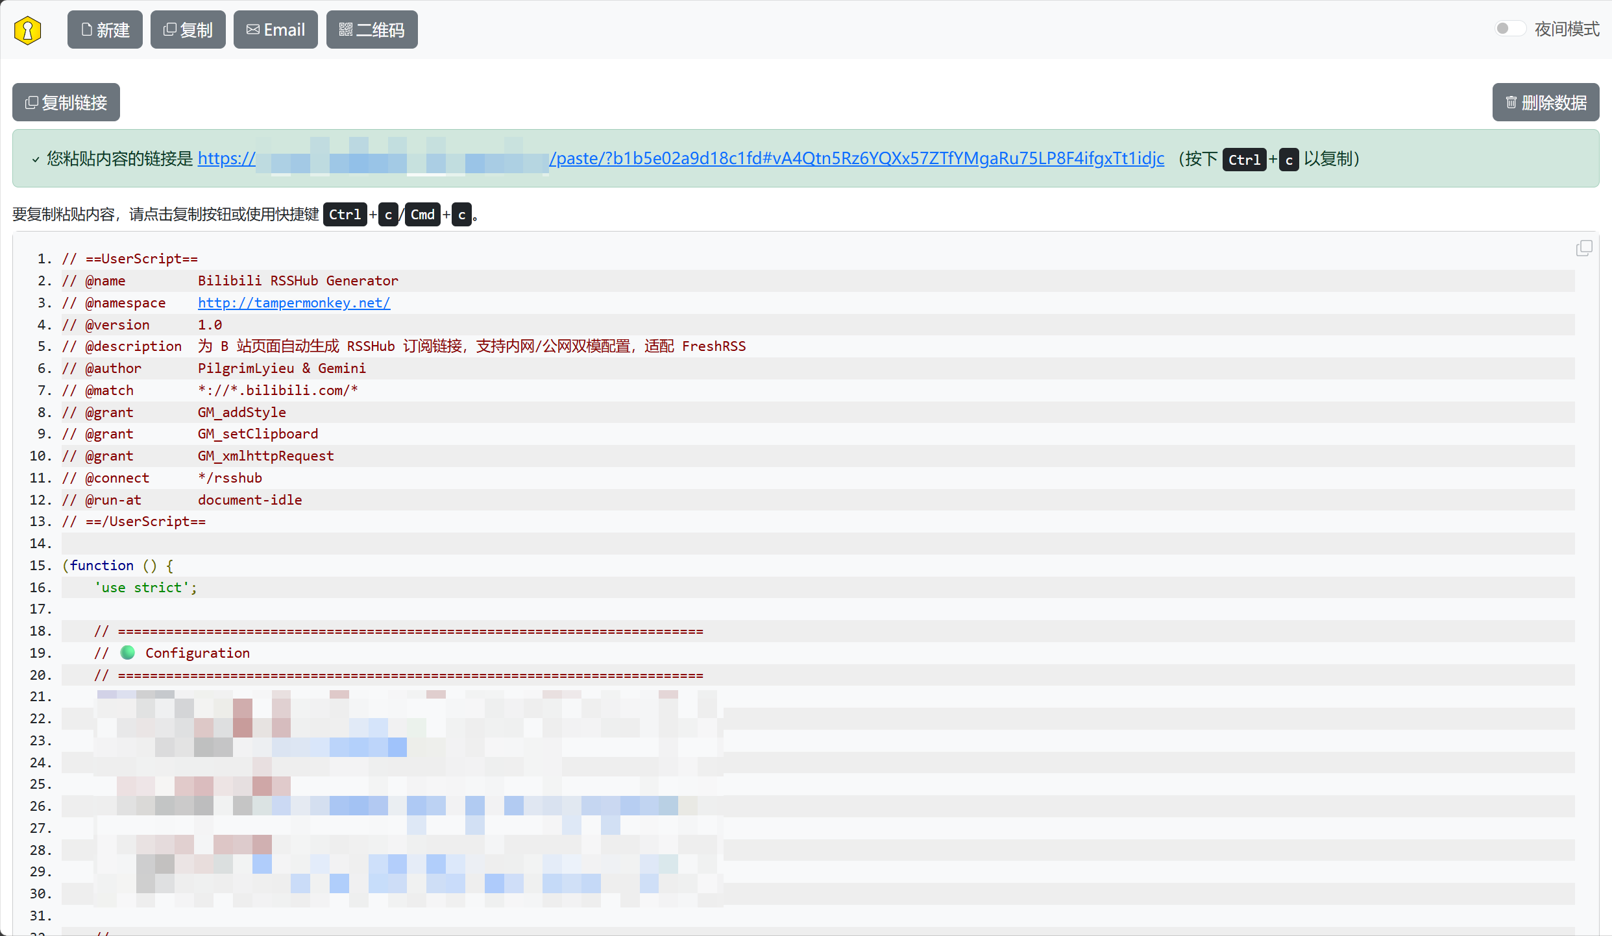1612x936 pixels.
Task: Click the PrivateBin yellow logo icon
Action: pyautogui.click(x=27, y=30)
